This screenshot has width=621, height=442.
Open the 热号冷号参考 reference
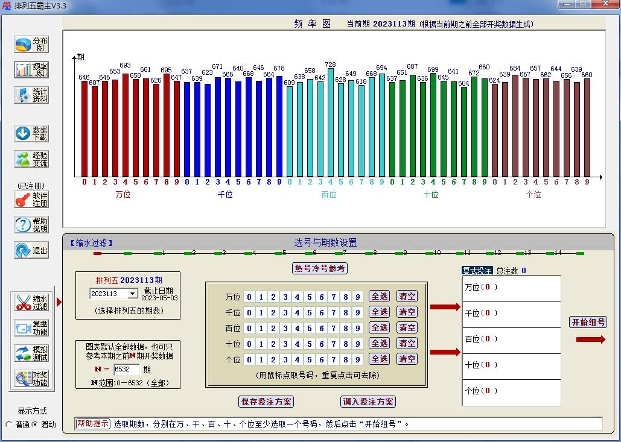(x=320, y=268)
